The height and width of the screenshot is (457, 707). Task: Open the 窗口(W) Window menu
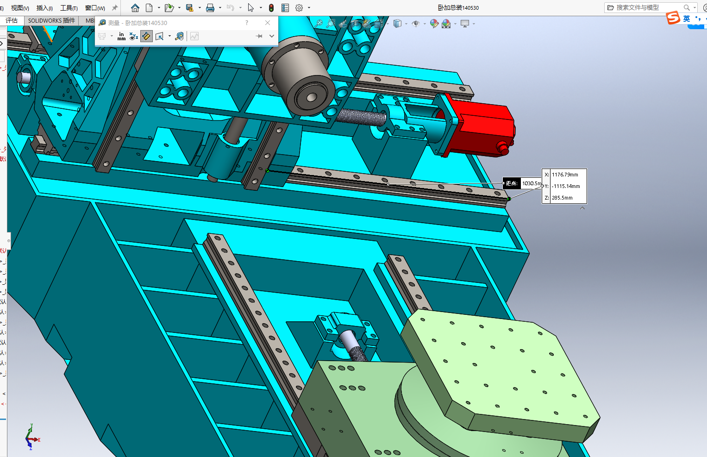(95, 8)
